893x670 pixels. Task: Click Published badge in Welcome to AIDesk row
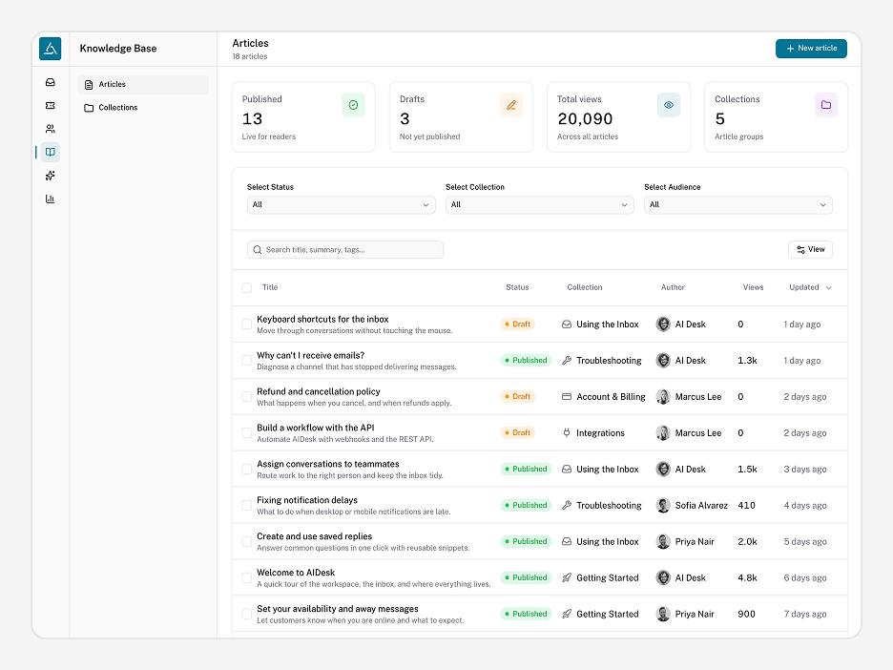[x=526, y=577]
